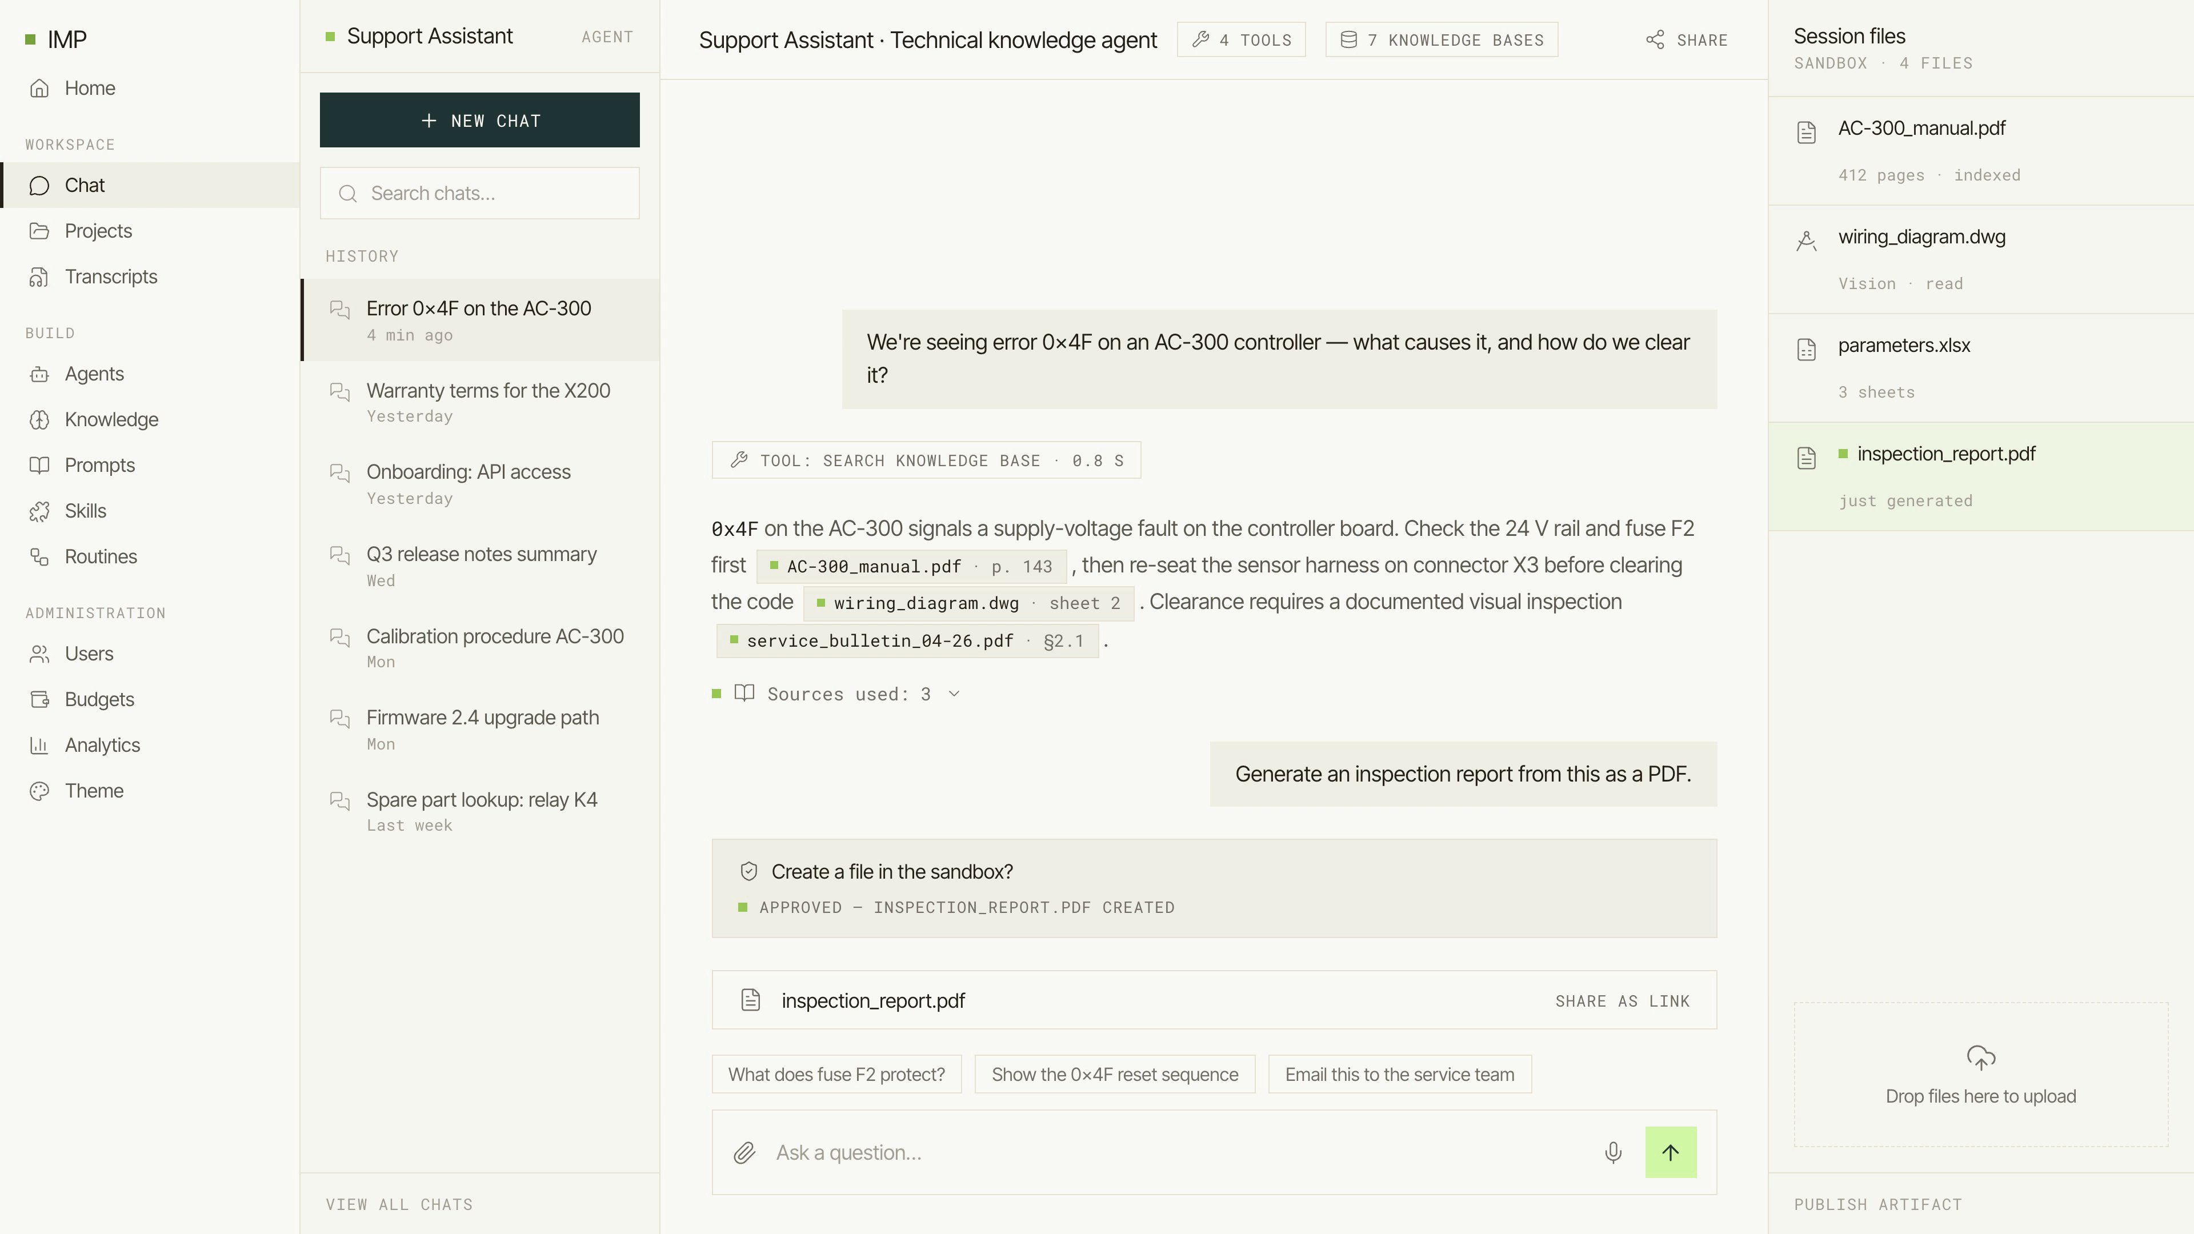Click the 4 Tools button
2194x1234 pixels.
coord(1241,40)
